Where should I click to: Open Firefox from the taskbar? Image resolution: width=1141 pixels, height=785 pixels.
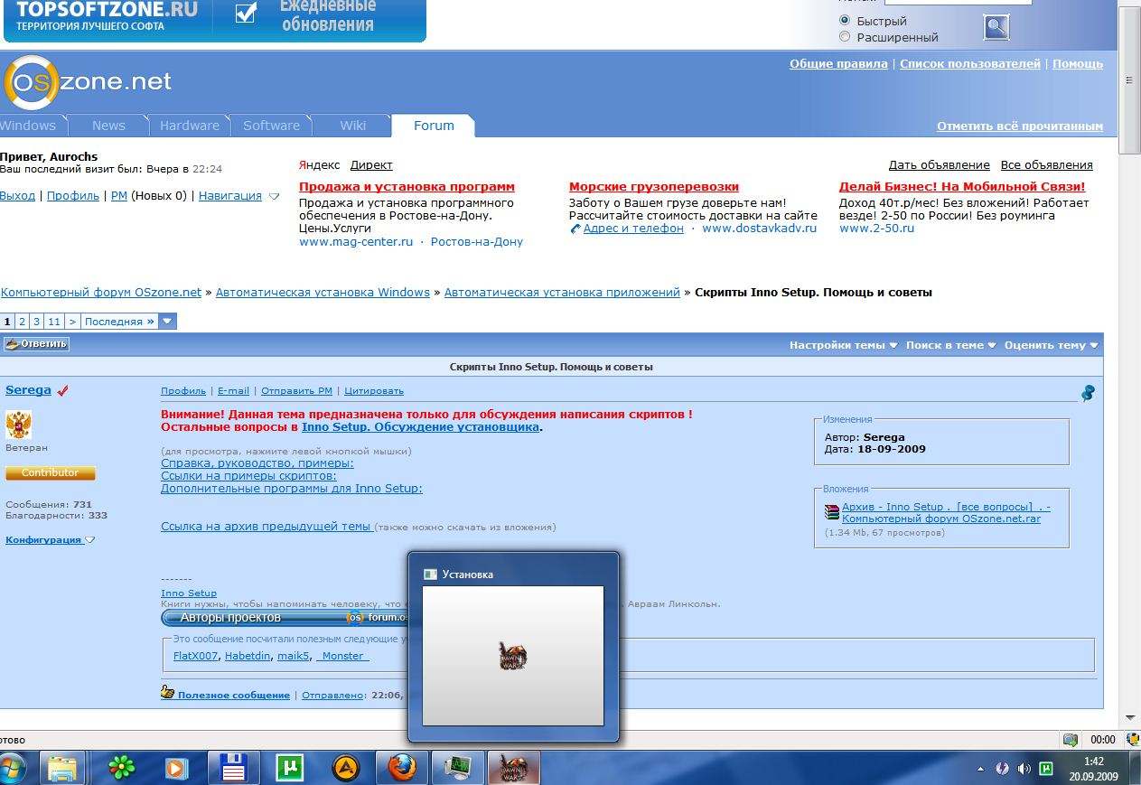pos(403,768)
